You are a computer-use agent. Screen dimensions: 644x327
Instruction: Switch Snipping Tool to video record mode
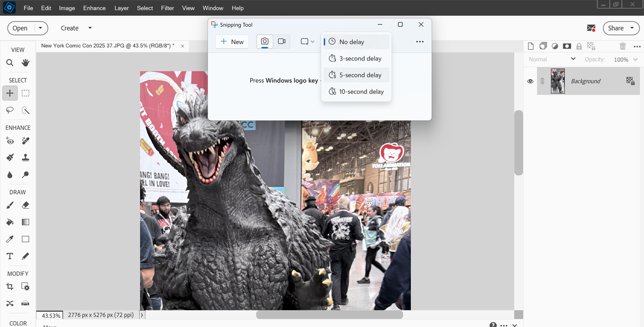tap(282, 42)
